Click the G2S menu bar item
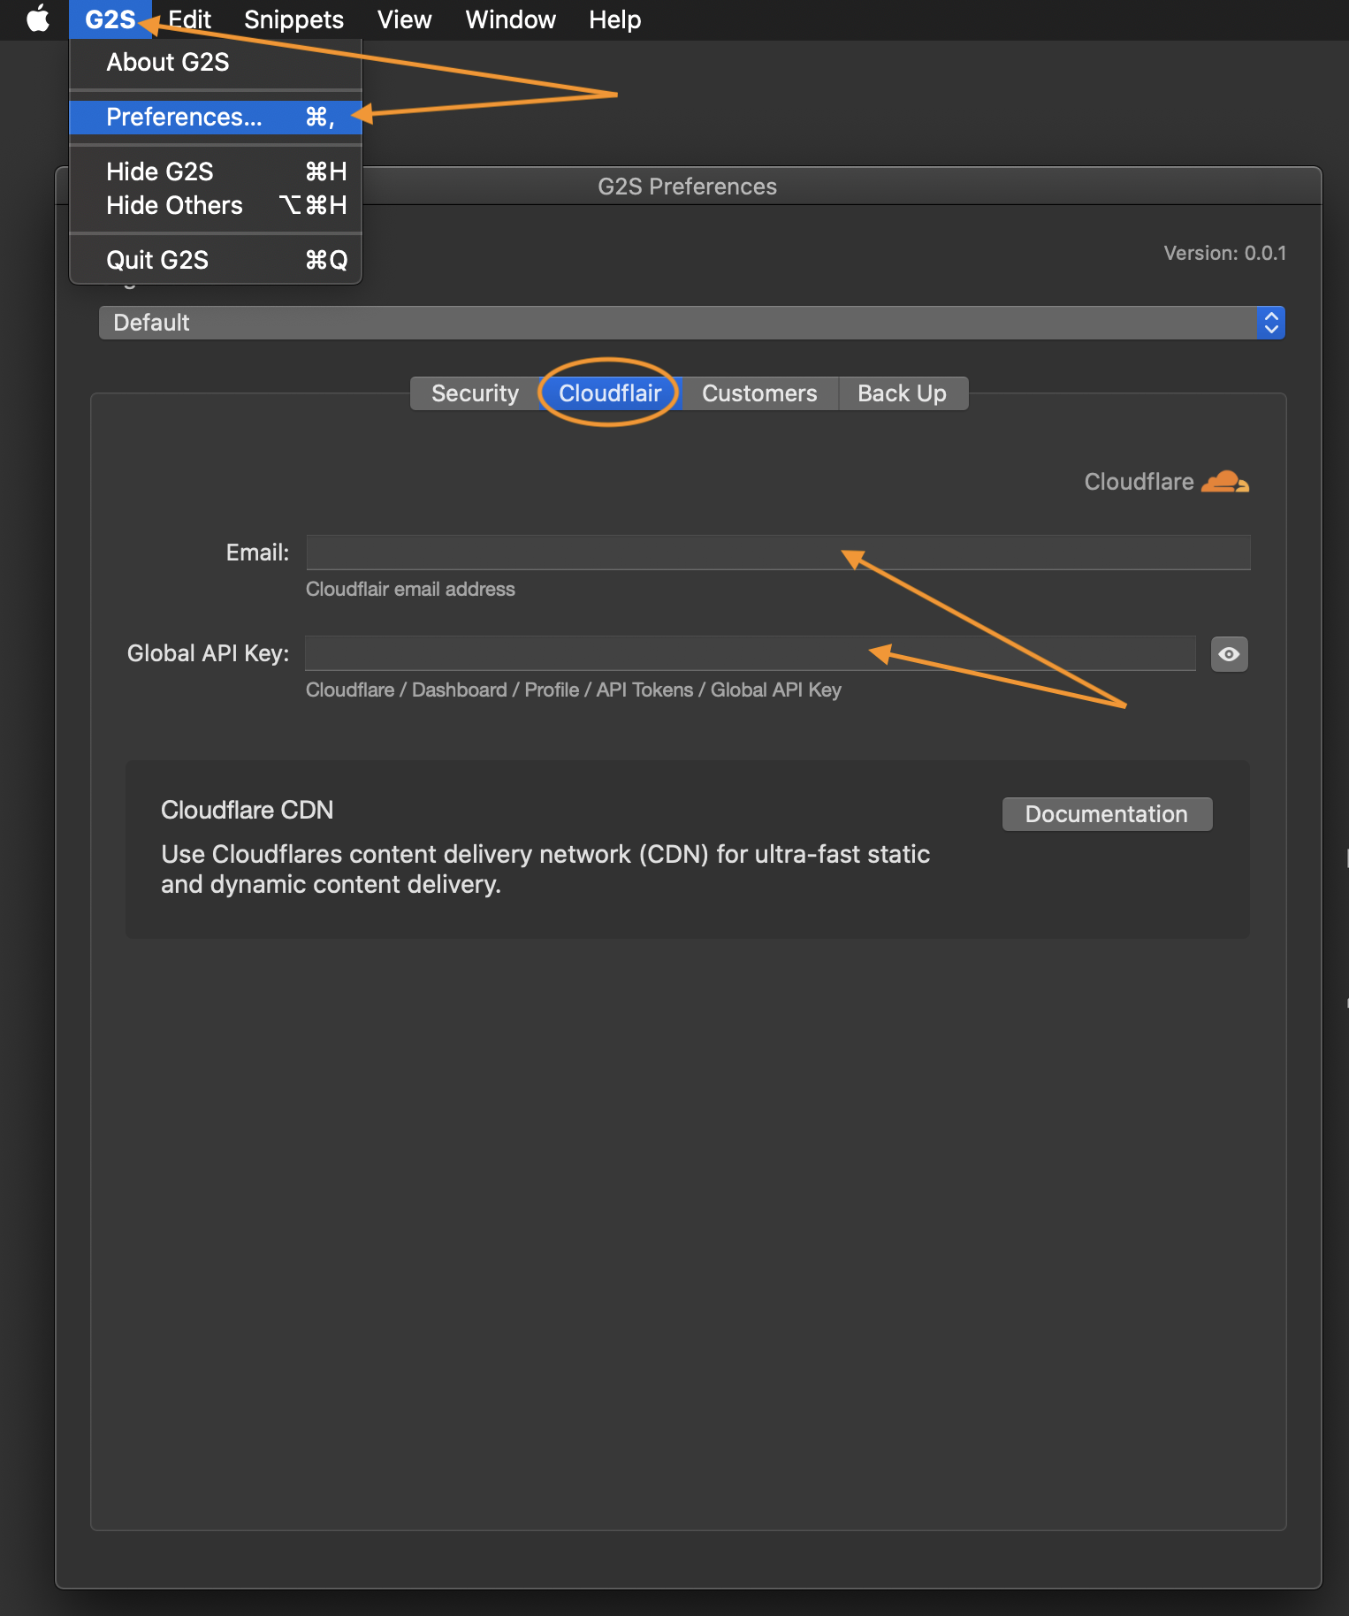The image size is (1349, 1616). [x=111, y=19]
